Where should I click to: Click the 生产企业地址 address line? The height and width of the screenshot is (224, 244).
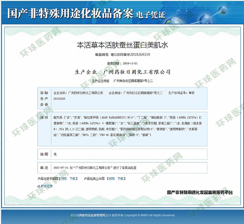122,81
